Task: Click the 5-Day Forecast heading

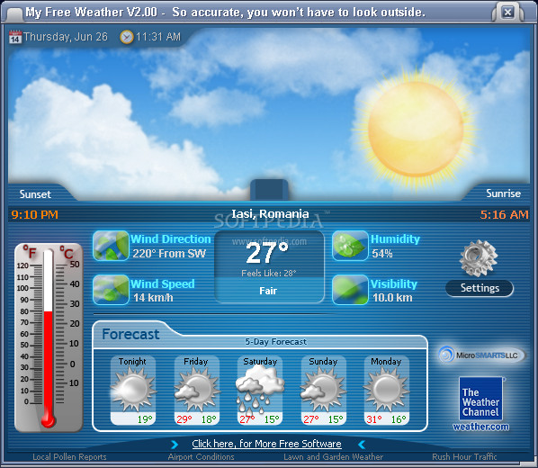Action: (x=275, y=342)
